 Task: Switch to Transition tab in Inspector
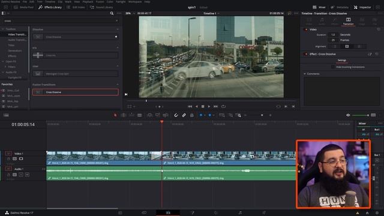pos(348,22)
